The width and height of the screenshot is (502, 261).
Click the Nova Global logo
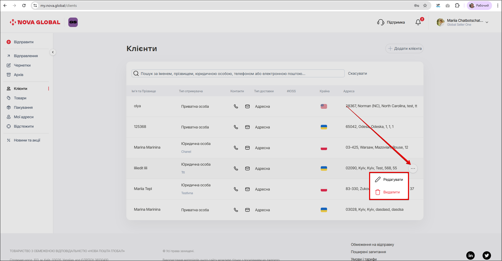tap(35, 22)
